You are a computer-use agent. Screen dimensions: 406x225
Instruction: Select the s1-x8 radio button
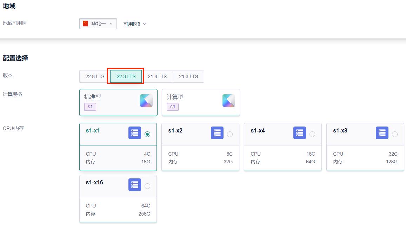click(x=395, y=134)
